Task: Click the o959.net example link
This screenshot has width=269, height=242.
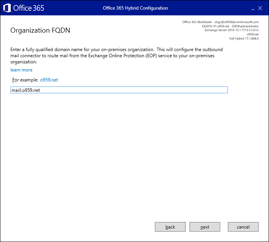Action: (49, 80)
